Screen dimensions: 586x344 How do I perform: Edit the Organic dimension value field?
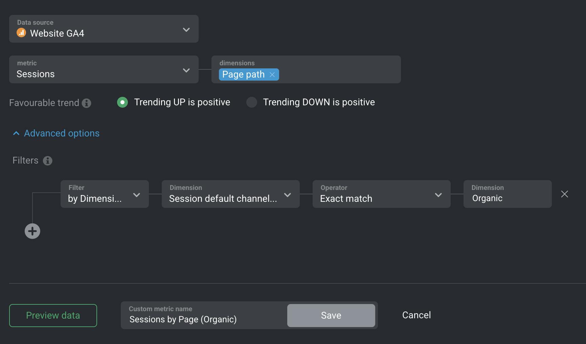tap(507, 198)
